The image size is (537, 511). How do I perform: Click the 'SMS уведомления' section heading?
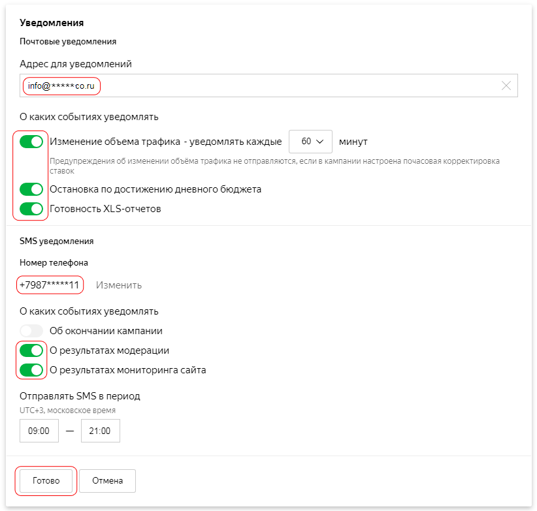57,241
